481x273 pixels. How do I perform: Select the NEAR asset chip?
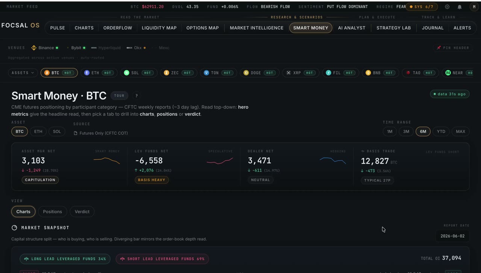(458, 73)
